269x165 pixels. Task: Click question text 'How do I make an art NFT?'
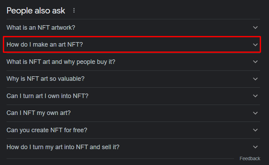pos(45,45)
